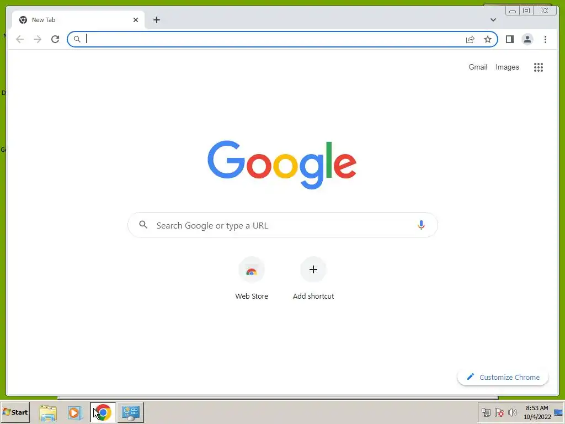Click the magnifier icon in Google search box
The width and height of the screenshot is (565, 424).
(143, 225)
